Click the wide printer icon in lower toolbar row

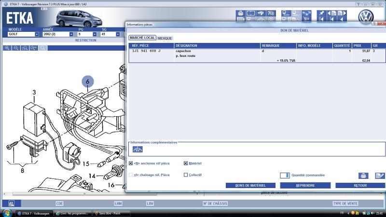[x=240, y=19]
